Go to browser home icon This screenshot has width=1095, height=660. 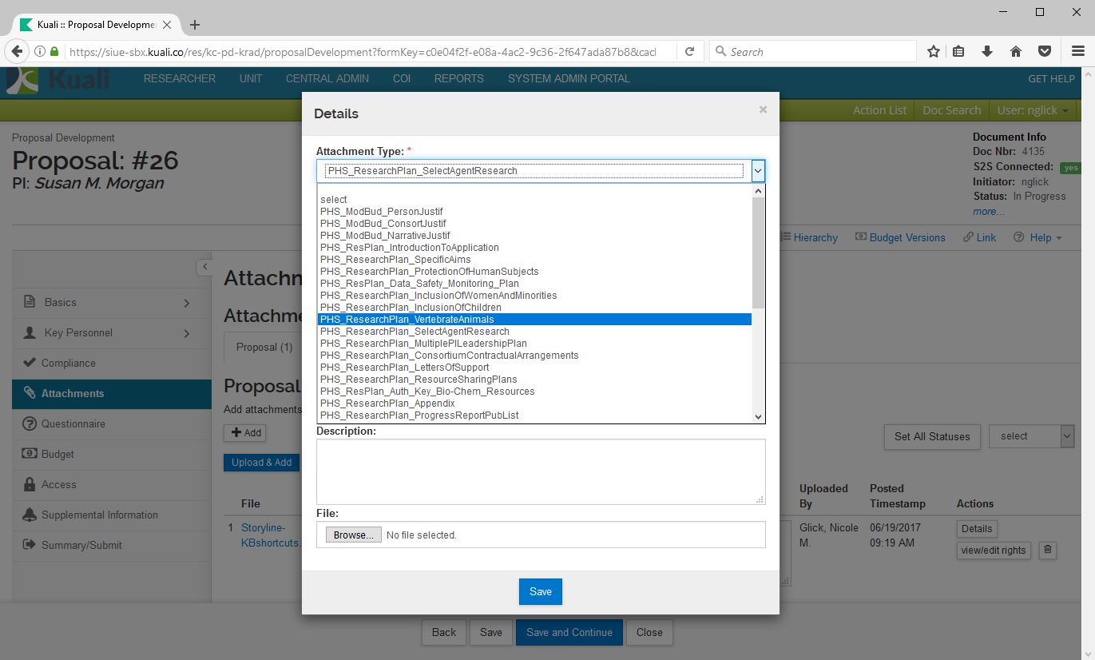1016,51
